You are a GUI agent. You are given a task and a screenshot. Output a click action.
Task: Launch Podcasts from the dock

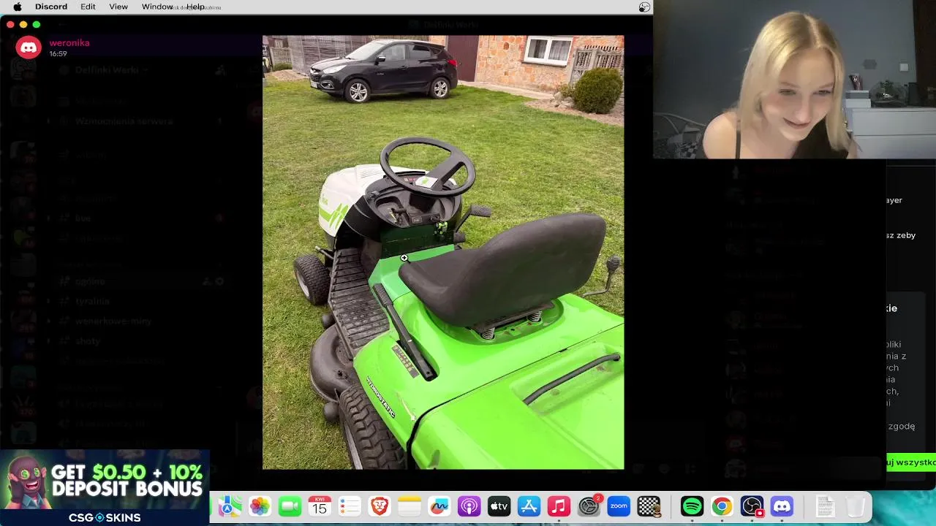(469, 506)
